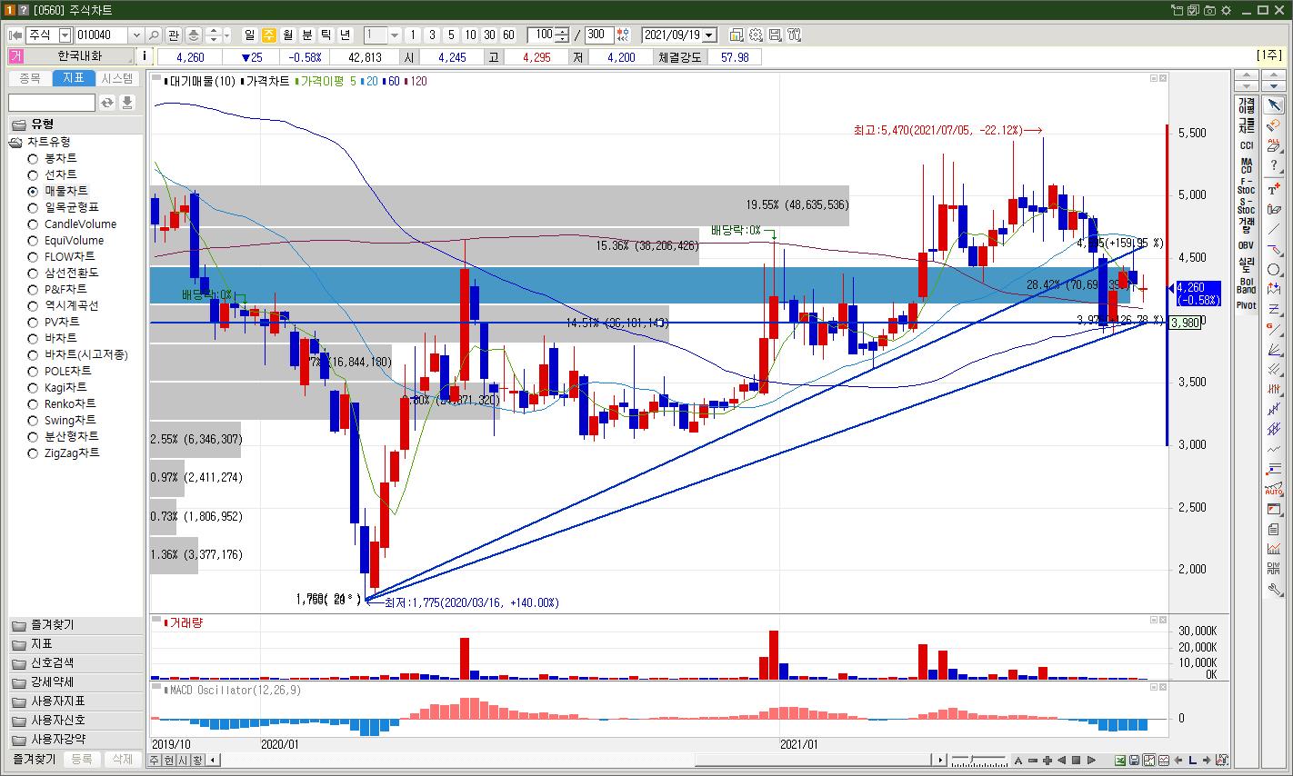The image size is (1293, 776).
Task: Switch to monthly 월 period
Action: point(288,35)
